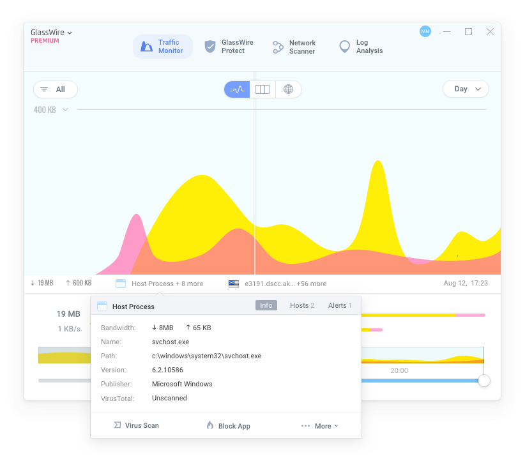This screenshot has height=463, width=525.
Task: Expand the Day time range dropdown
Action: click(x=466, y=89)
